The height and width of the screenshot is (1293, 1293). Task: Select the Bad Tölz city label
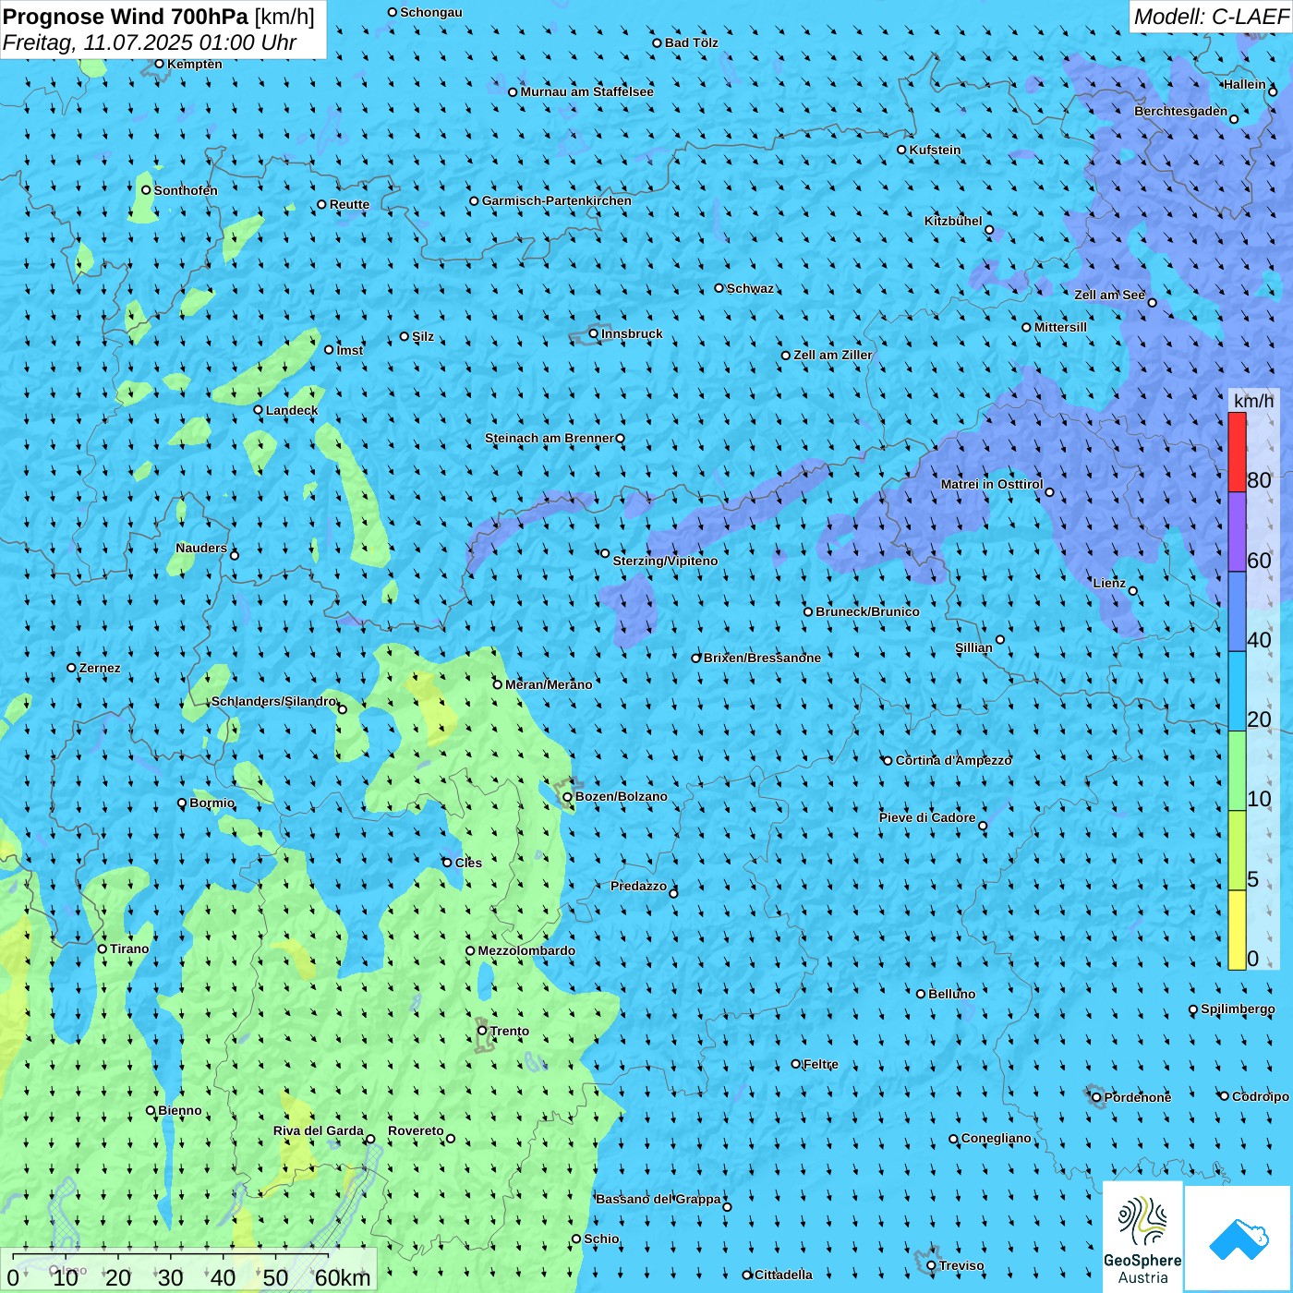[691, 42]
